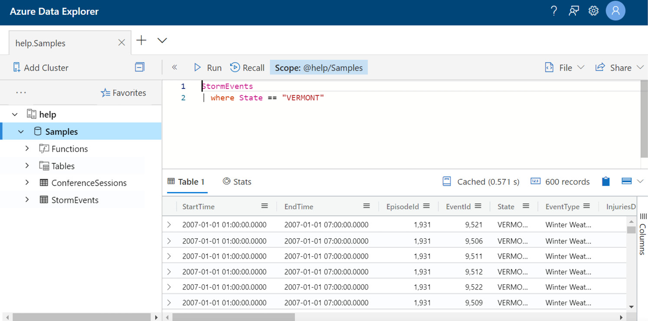Select the help cluster item
This screenshot has height=321, width=648.
click(x=47, y=114)
